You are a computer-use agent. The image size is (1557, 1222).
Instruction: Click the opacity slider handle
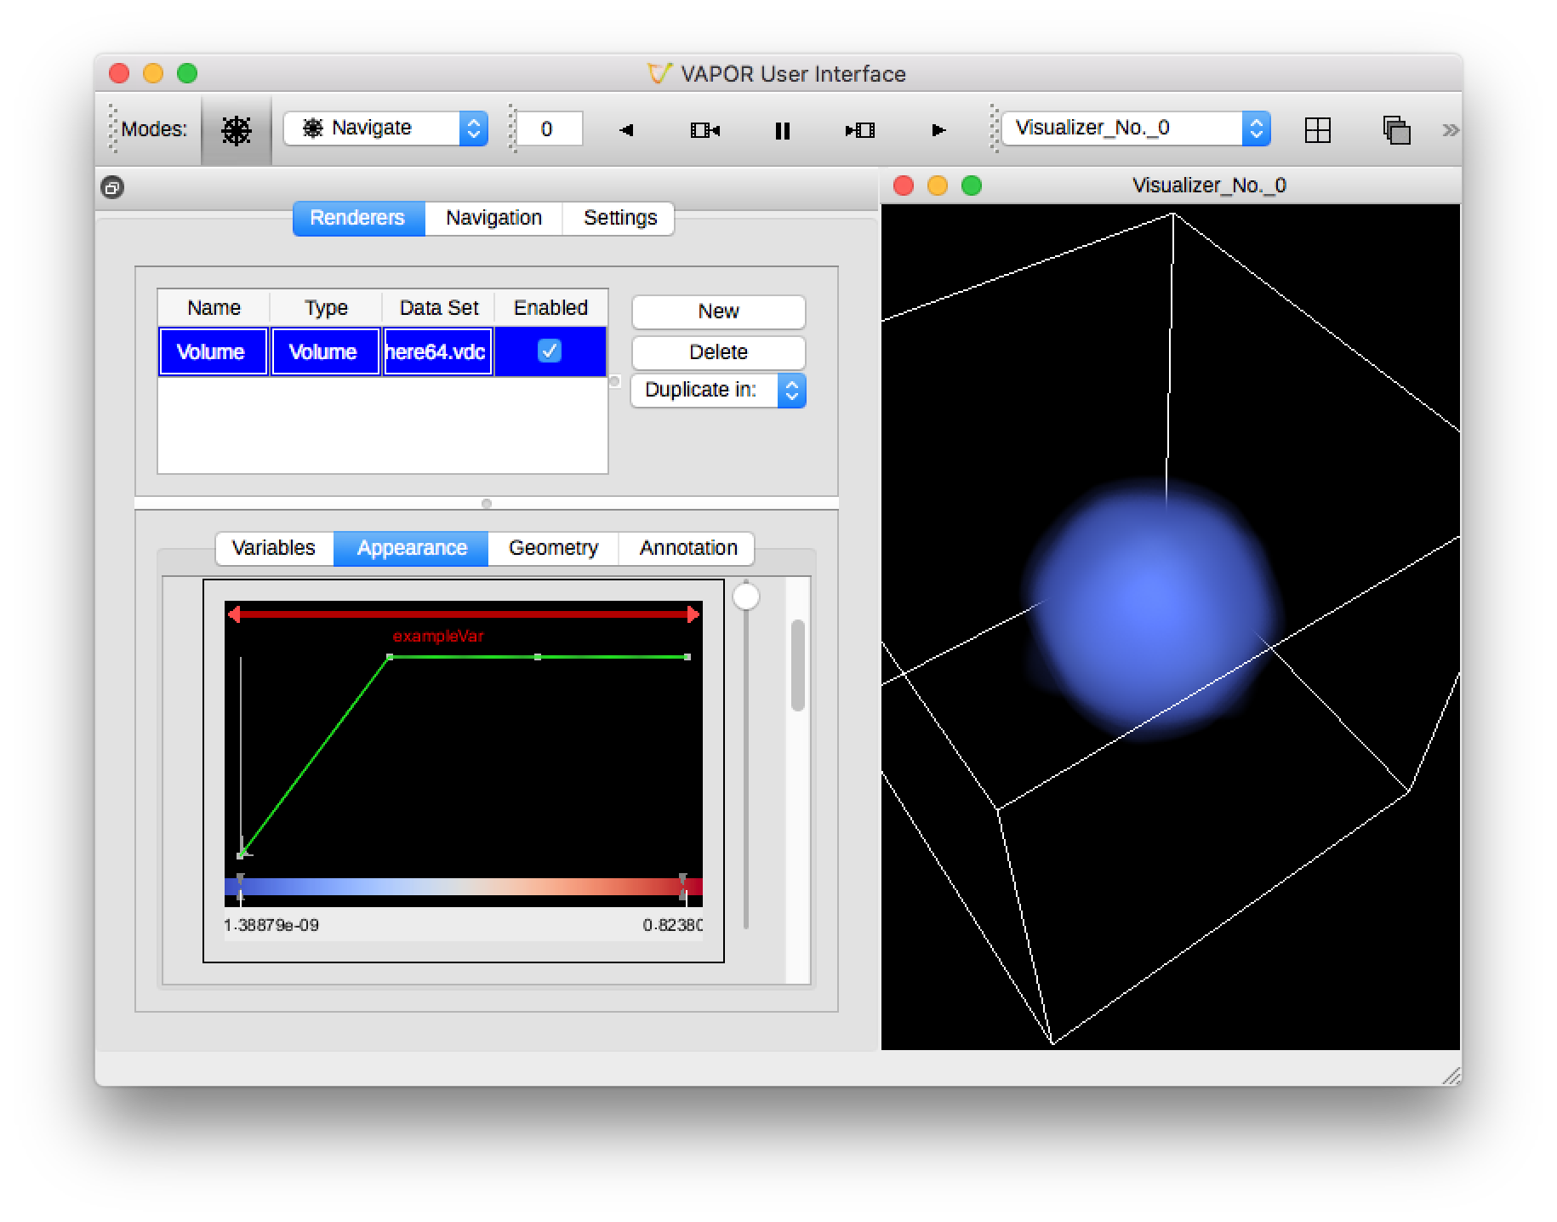(x=746, y=597)
